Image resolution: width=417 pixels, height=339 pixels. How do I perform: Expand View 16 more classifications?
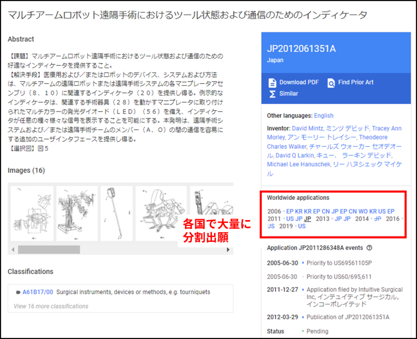(51, 306)
